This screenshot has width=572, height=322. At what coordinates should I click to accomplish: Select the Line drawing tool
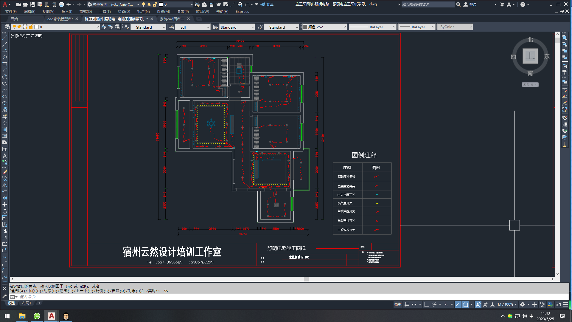[x=5, y=38]
